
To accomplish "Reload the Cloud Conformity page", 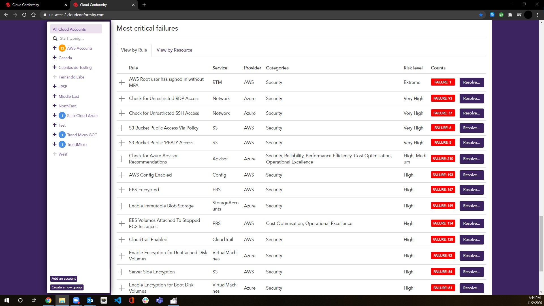I will pos(24,15).
